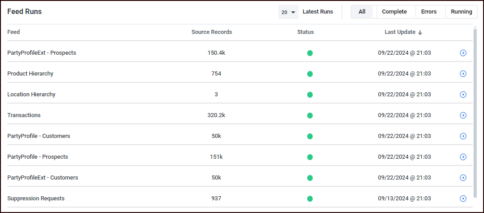484x213 pixels.
Task: Click the Status column header
Action: [x=305, y=32]
